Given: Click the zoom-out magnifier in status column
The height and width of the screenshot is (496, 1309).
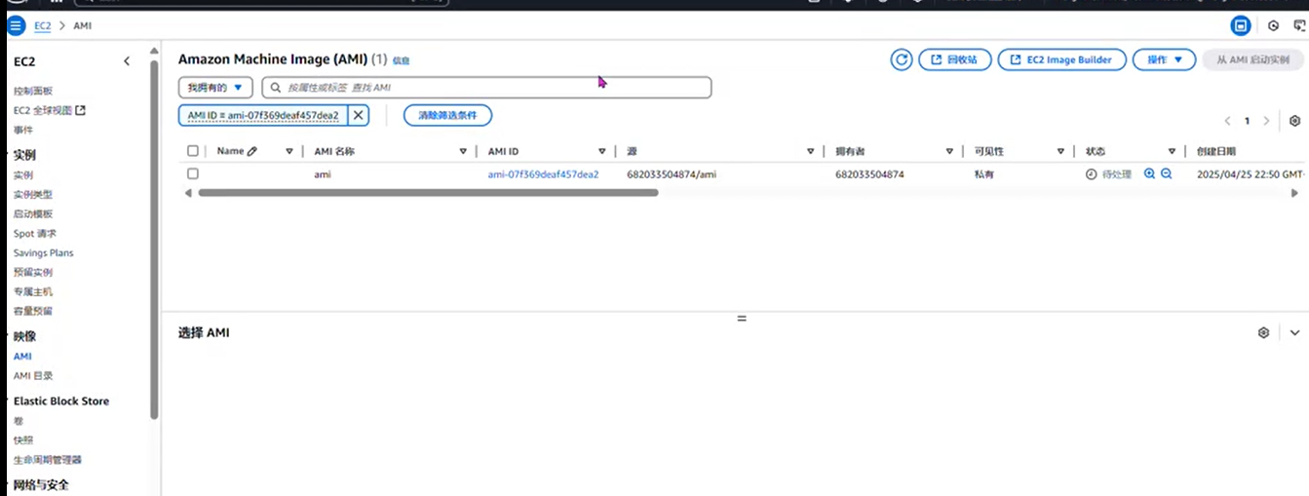Looking at the screenshot, I should (1166, 173).
